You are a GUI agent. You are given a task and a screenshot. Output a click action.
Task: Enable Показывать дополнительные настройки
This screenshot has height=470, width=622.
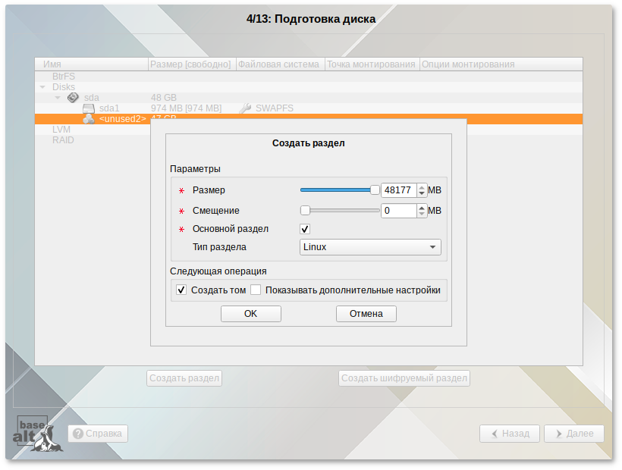click(256, 290)
